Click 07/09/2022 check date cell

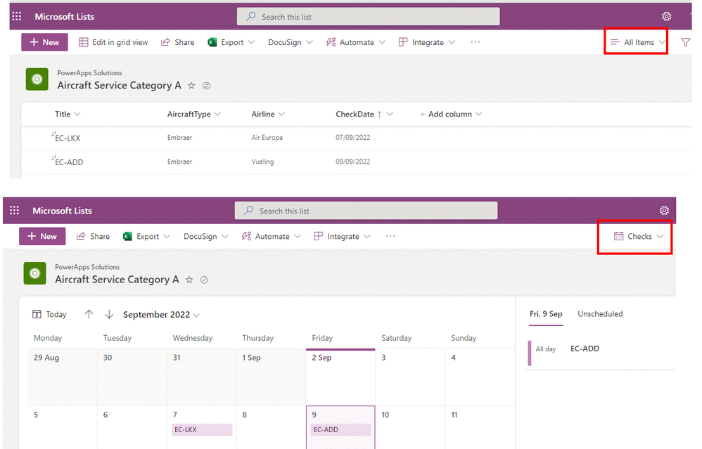coord(353,137)
